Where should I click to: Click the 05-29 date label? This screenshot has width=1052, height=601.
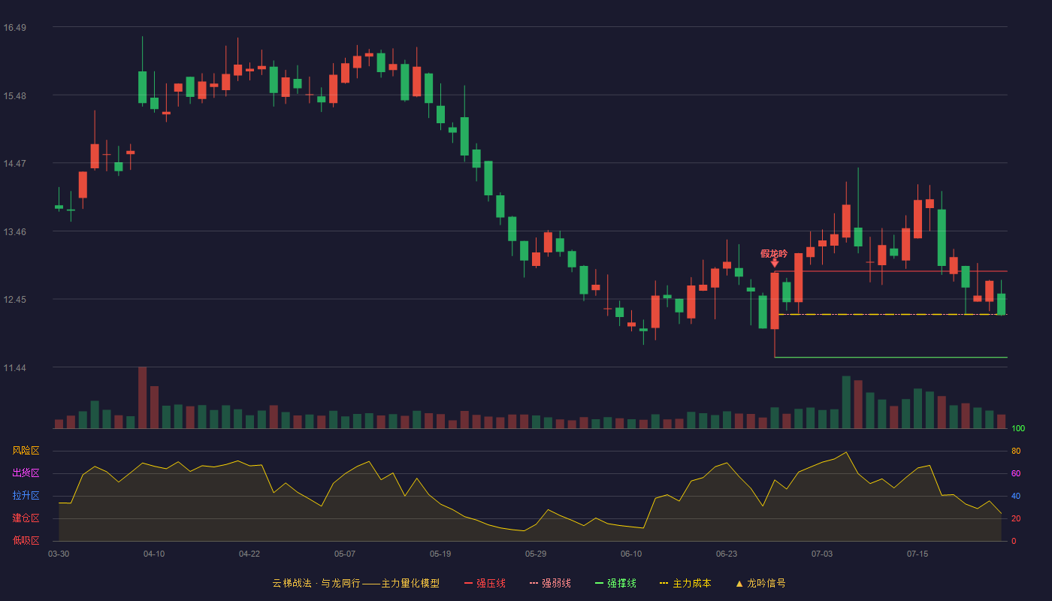click(x=536, y=554)
